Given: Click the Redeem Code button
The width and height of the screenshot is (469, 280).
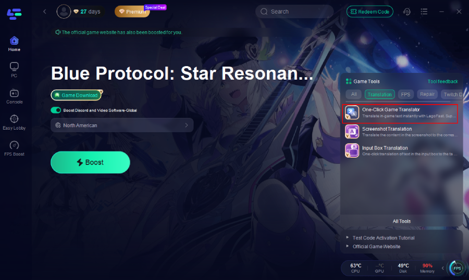Looking at the screenshot, I should pyautogui.click(x=369, y=11).
